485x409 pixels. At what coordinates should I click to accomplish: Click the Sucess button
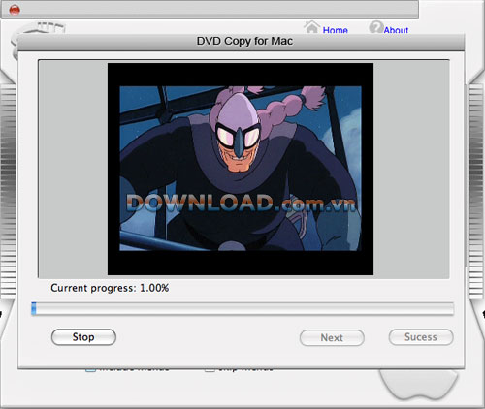tap(421, 337)
